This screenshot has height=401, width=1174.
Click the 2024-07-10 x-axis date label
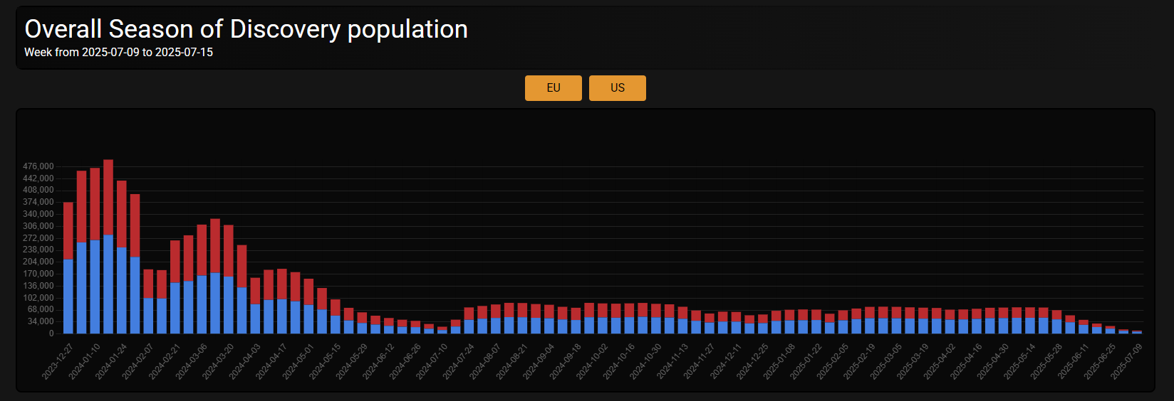(x=432, y=361)
